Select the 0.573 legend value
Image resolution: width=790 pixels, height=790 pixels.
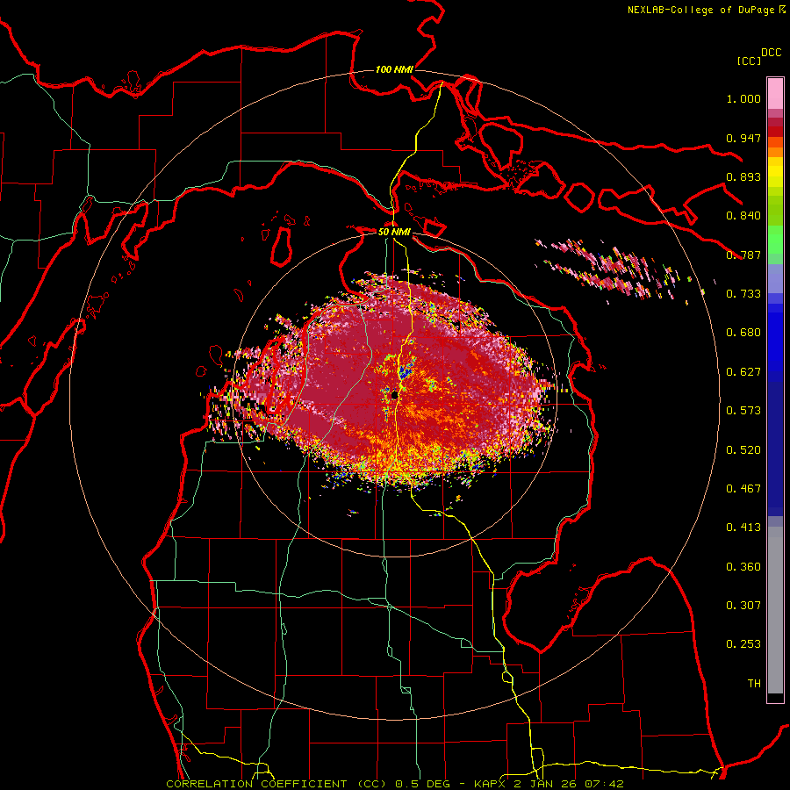pyautogui.click(x=743, y=411)
